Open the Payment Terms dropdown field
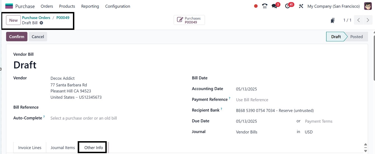The width and height of the screenshot is (375, 154). pos(319,121)
